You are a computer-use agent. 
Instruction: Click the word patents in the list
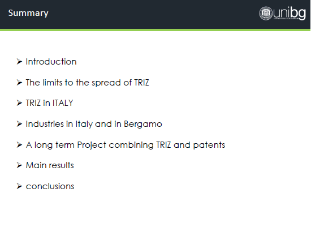pos(209,145)
